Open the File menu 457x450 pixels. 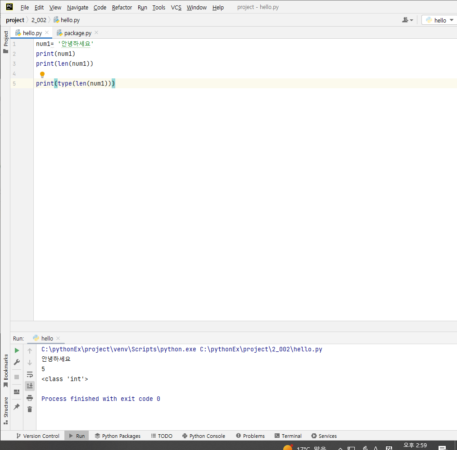(24, 7)
